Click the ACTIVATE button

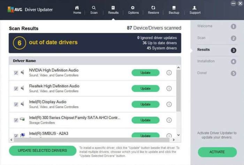[x=217, y=152]
